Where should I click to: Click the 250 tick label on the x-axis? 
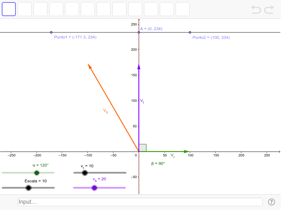click(x=267, y=155)
